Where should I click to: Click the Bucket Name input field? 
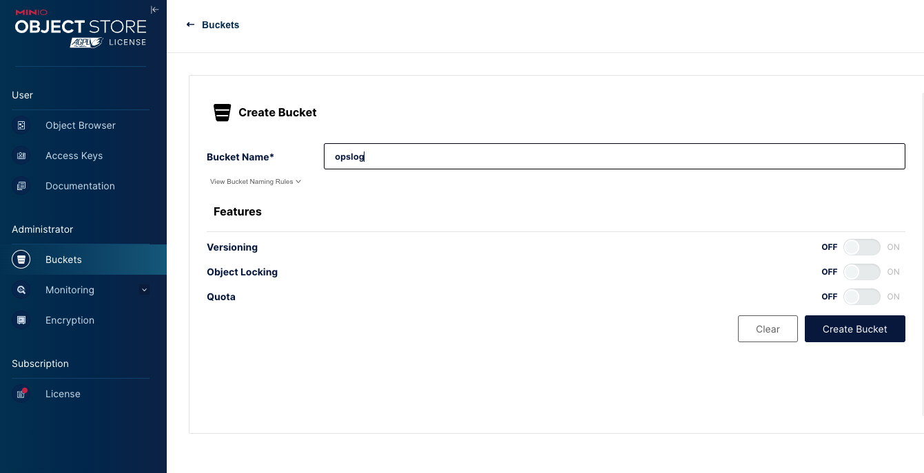615,156
